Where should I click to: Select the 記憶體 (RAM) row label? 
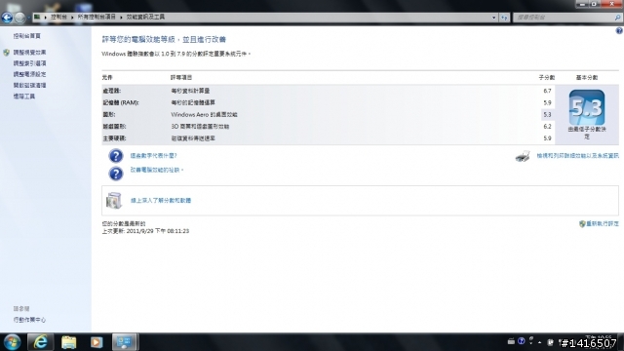coord(121,102)
